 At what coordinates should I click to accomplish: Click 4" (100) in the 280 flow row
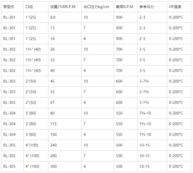32,156
